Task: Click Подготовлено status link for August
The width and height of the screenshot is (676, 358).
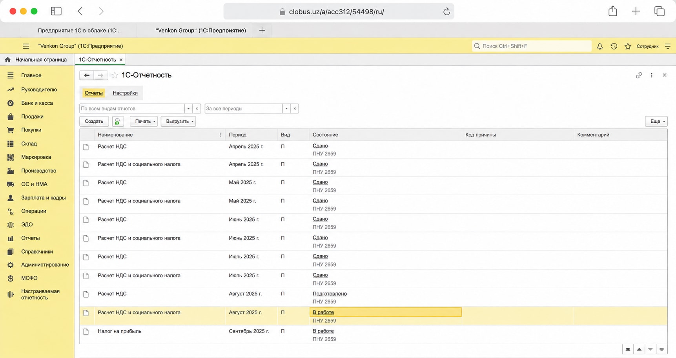Action: [x=330, y=294]
